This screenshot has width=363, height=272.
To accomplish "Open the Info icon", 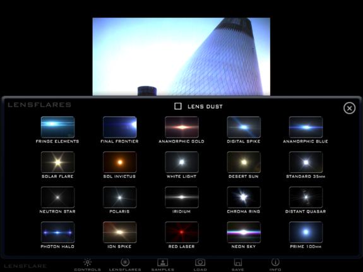I will click(275, 263).
